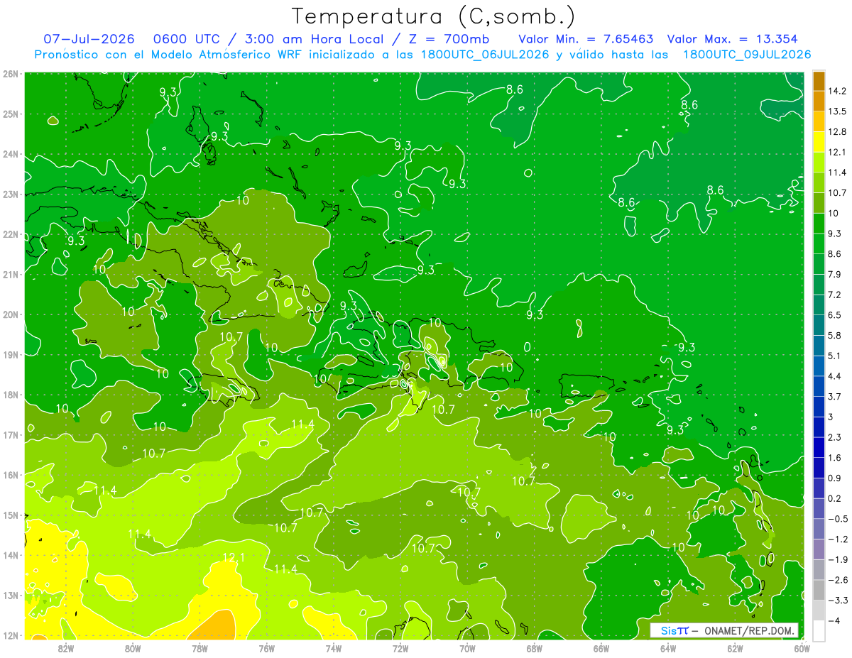
Task: Click the '-0.5' color bar label
Action: pyautogui.click(x=837, y=519)
